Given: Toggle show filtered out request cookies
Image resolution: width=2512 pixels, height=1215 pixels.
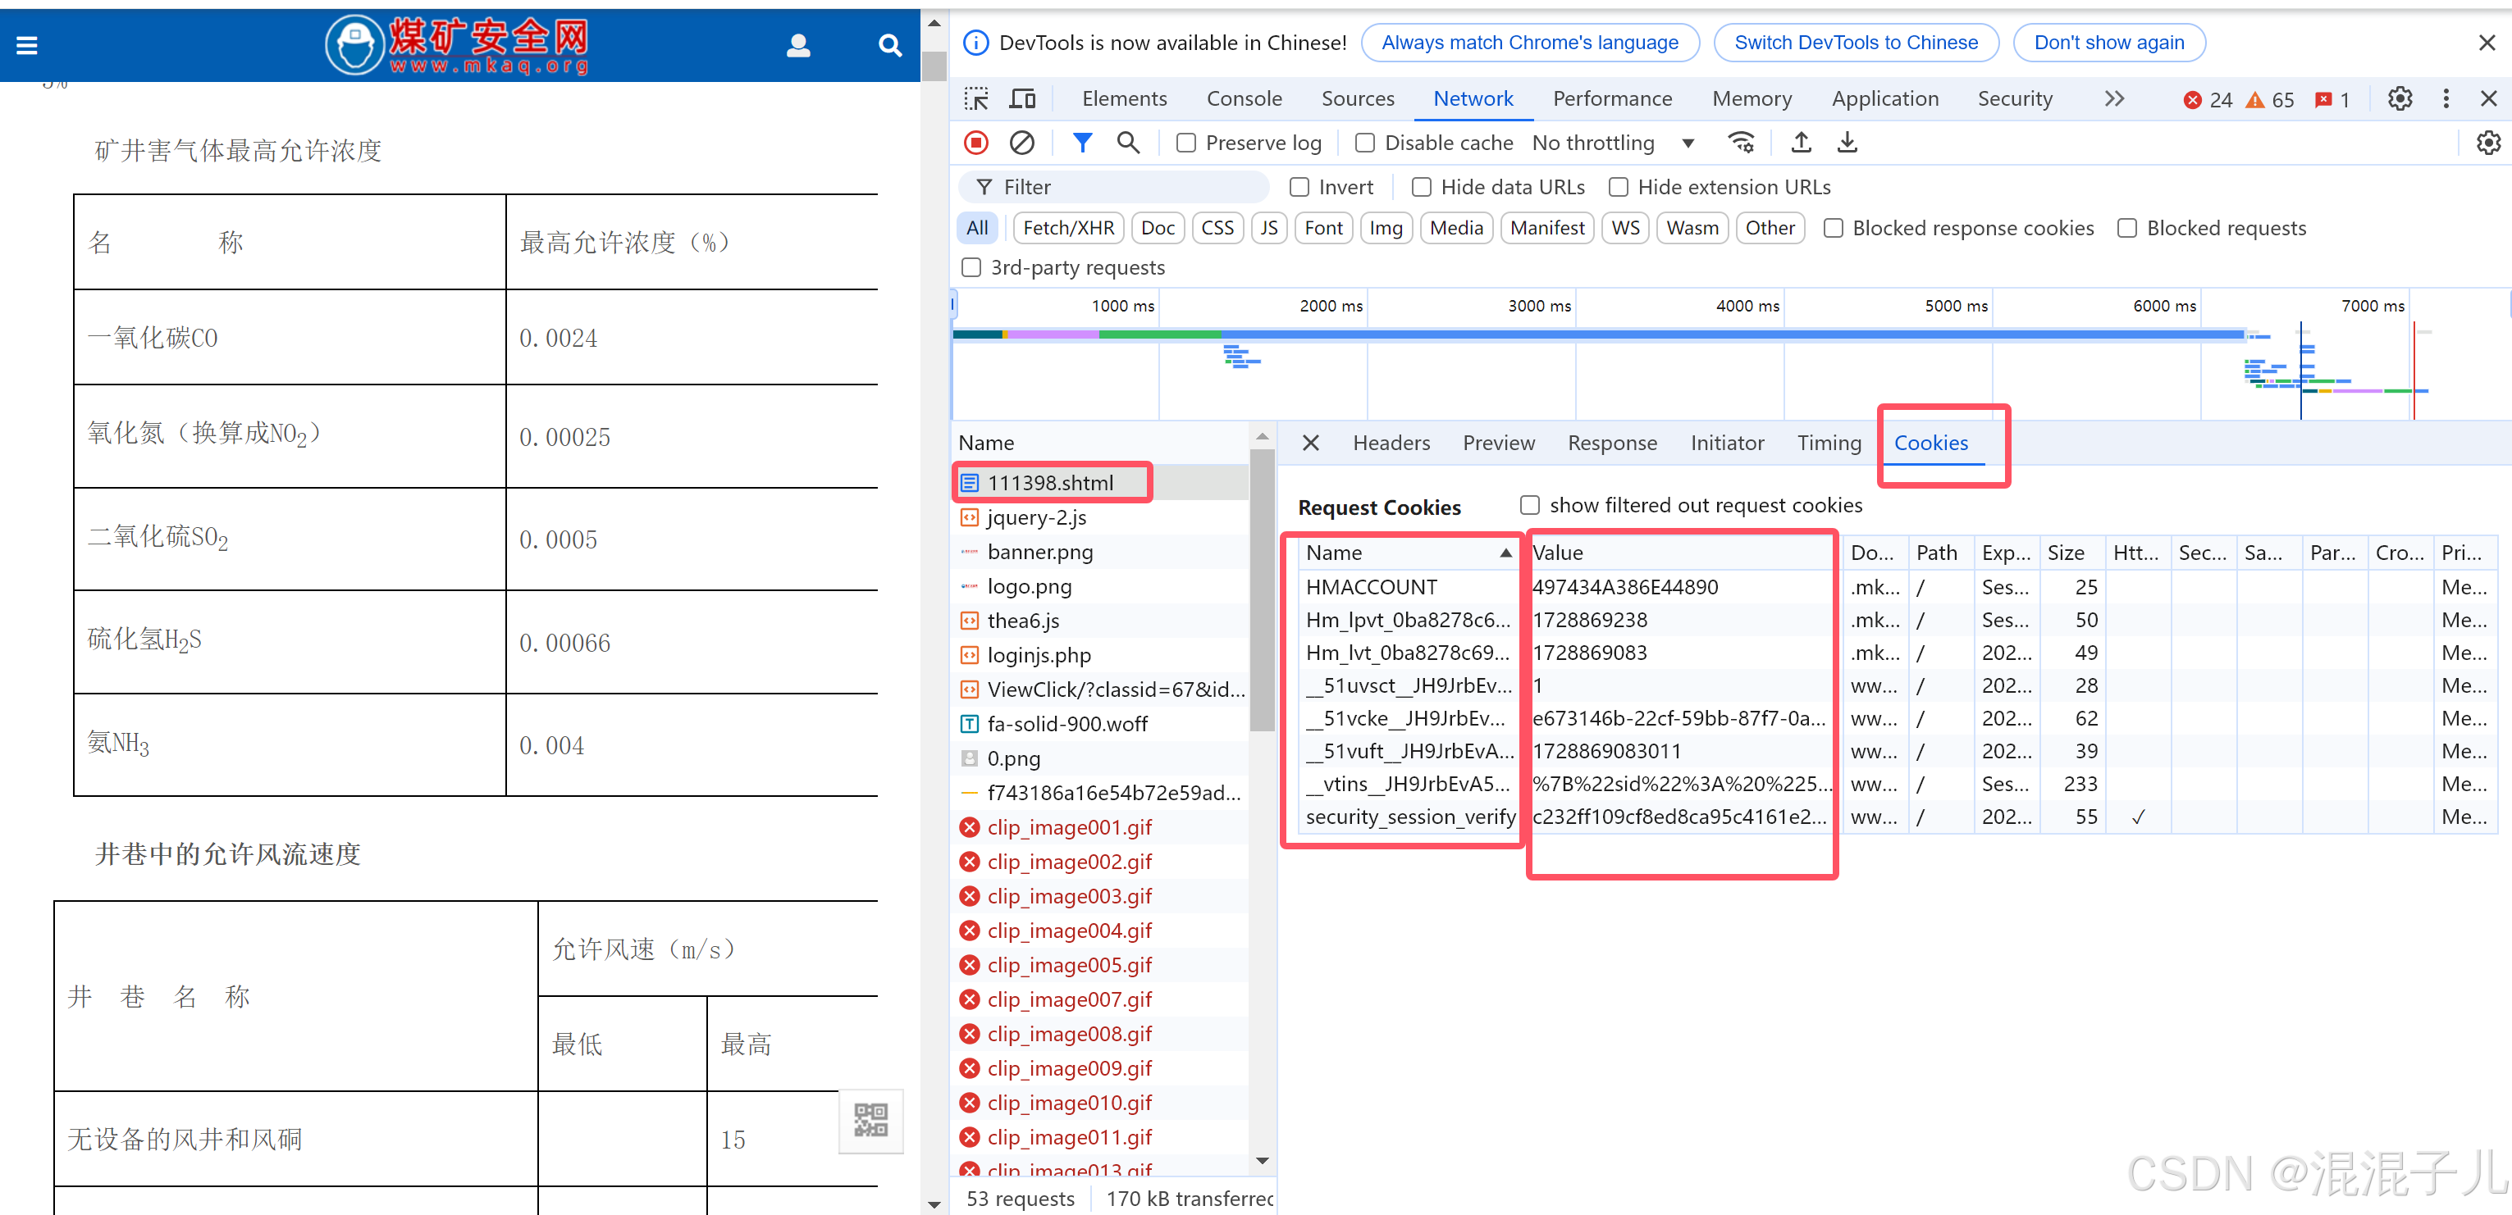Looking at the screenshot, I should (x=1530, y=505).
